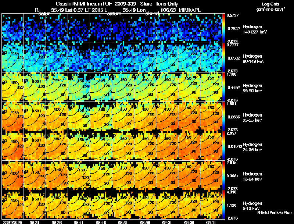The image size is (294, 224).
Task: Click the '2009-339' date text in title
Action: pos(125,4)
